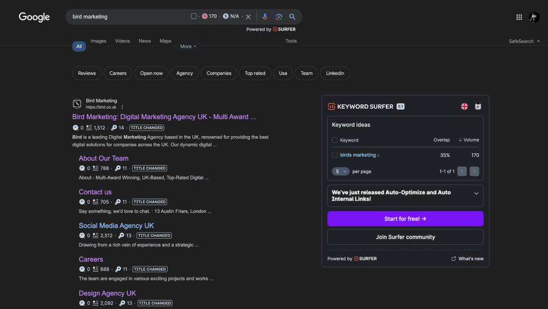Viewport: 548px width, 309px height.
Task: Expand the More search filters menu
Action: [x=188, y=47]
